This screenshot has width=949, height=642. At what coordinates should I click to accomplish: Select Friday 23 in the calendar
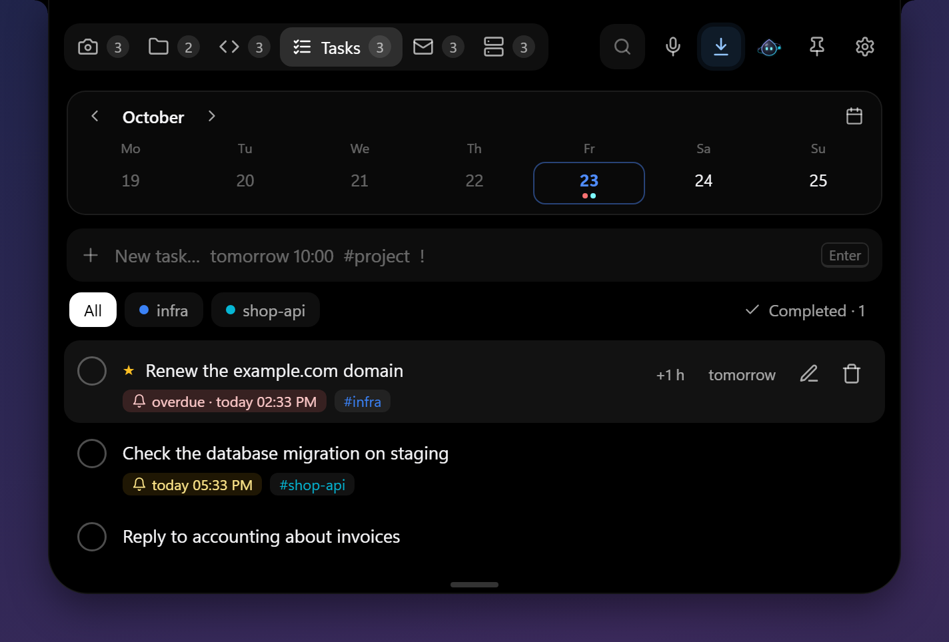[589, 183]
